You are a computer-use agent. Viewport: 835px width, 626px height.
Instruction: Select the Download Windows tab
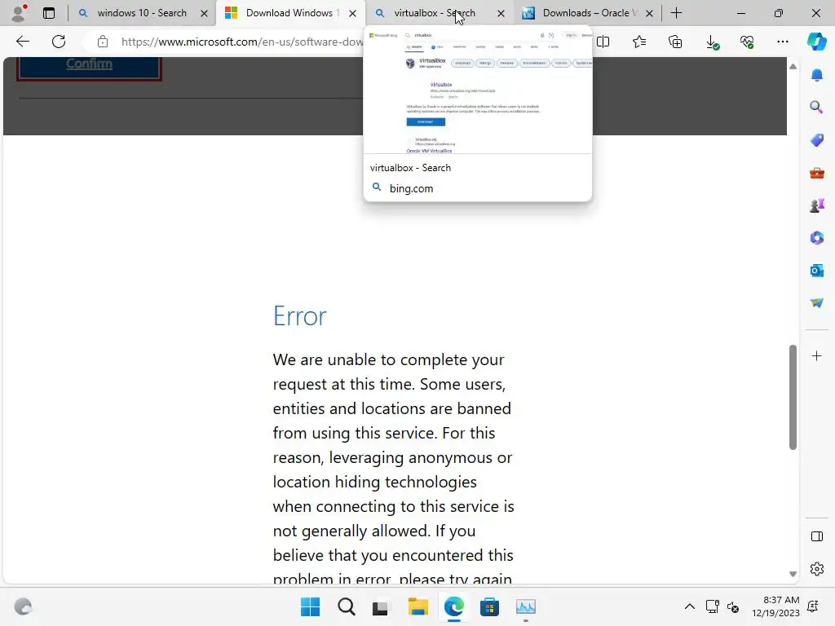tap(290, 13)
